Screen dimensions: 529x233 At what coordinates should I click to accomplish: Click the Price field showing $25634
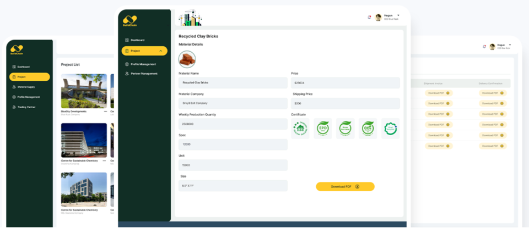pyautogui.click(x=346, y=83)
